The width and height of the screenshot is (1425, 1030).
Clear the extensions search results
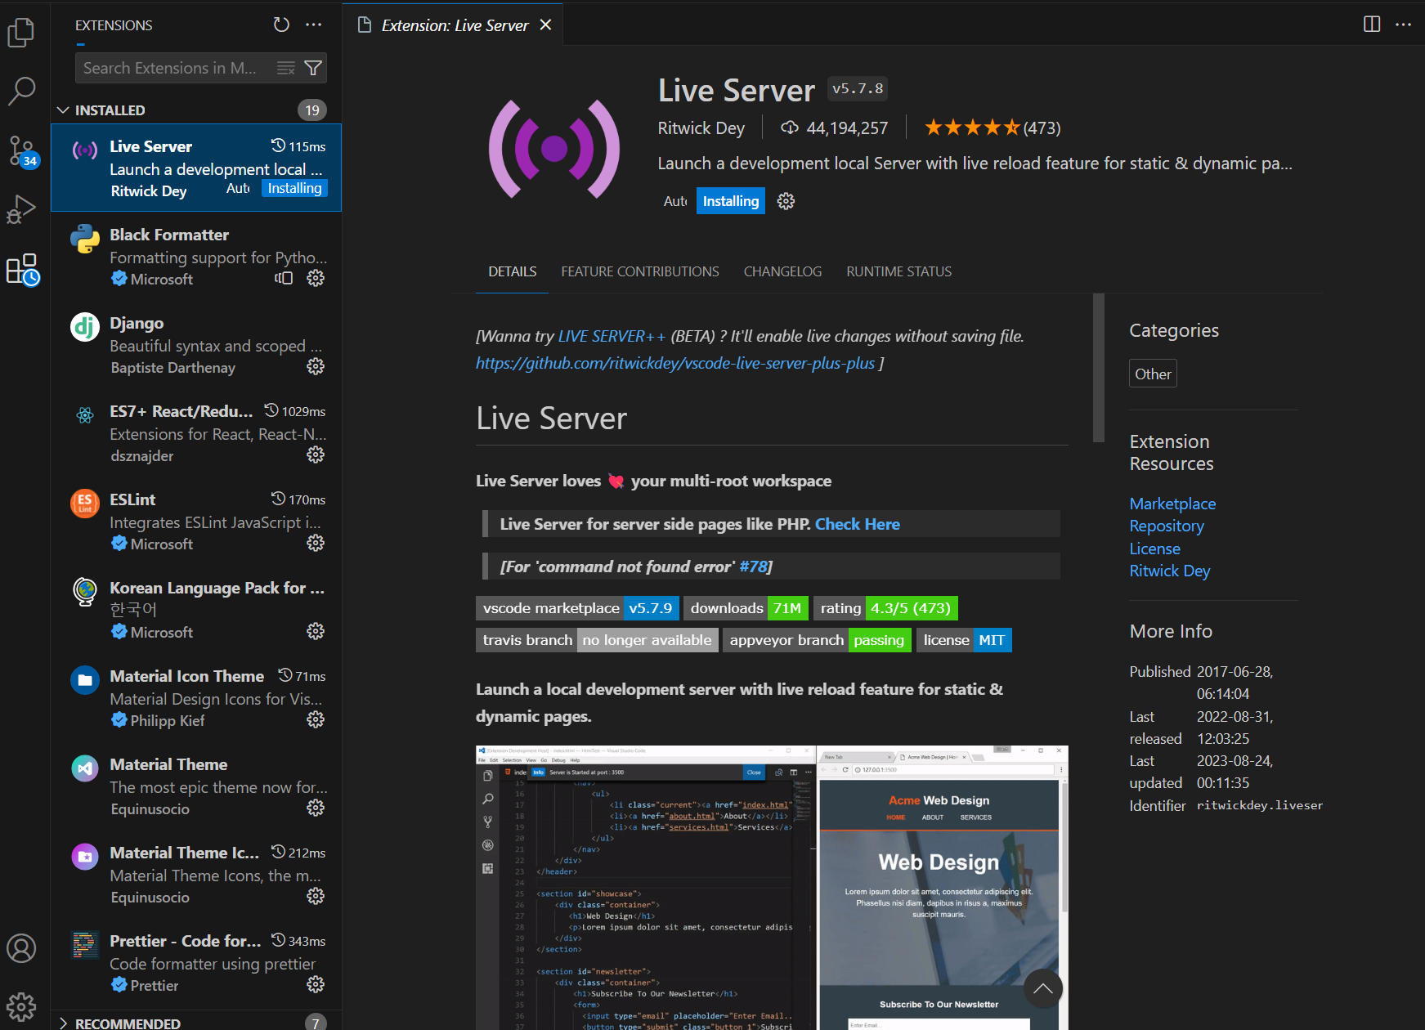point(285,68)
